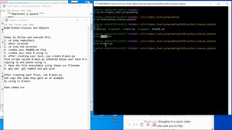Screen dimensions: 232x130
Task: Click the Untitled Notepad title bar icon
Action: [x=6, y=20]
